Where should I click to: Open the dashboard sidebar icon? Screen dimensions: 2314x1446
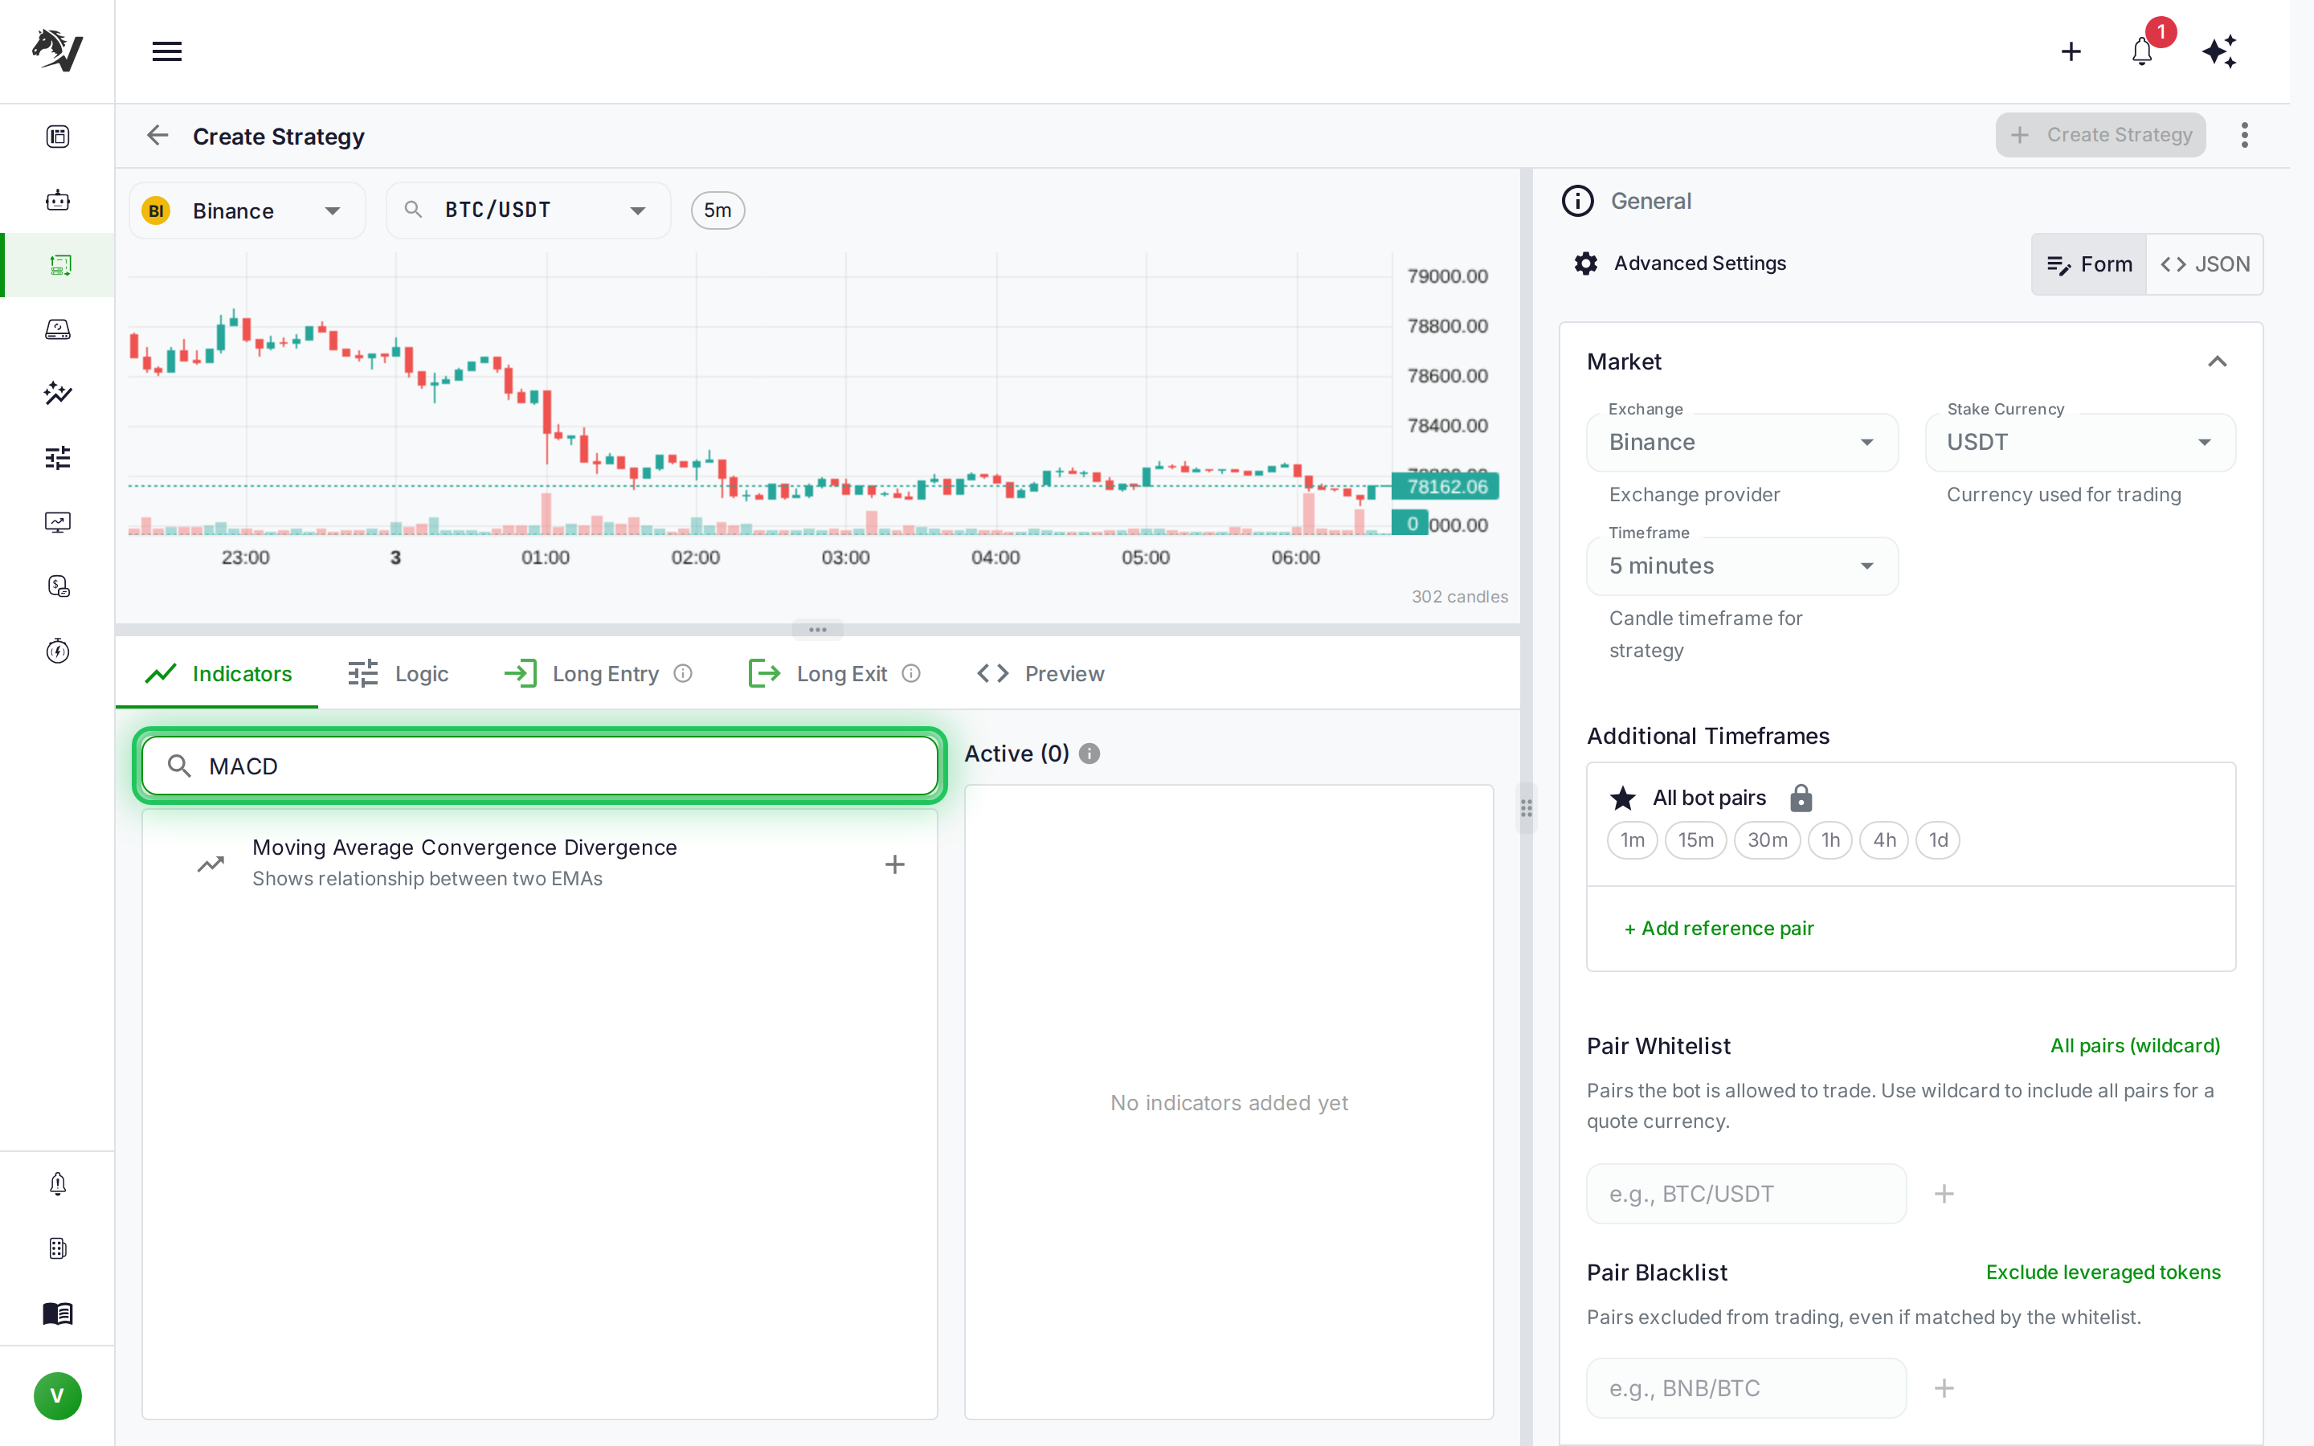(57, 137)
